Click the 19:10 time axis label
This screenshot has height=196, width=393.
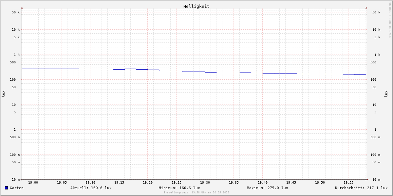(x=90, y=183)
